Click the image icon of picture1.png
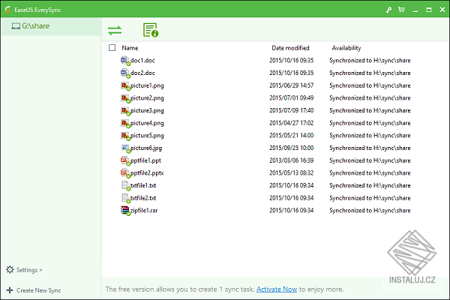 [x=125, y=85]
